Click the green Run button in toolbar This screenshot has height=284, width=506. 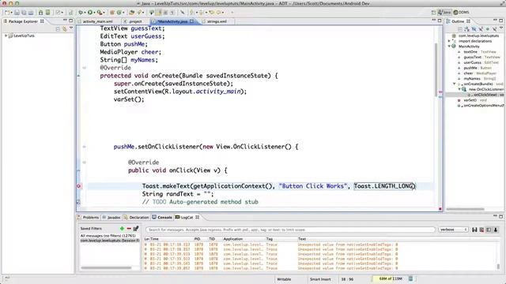click(90, 13)
